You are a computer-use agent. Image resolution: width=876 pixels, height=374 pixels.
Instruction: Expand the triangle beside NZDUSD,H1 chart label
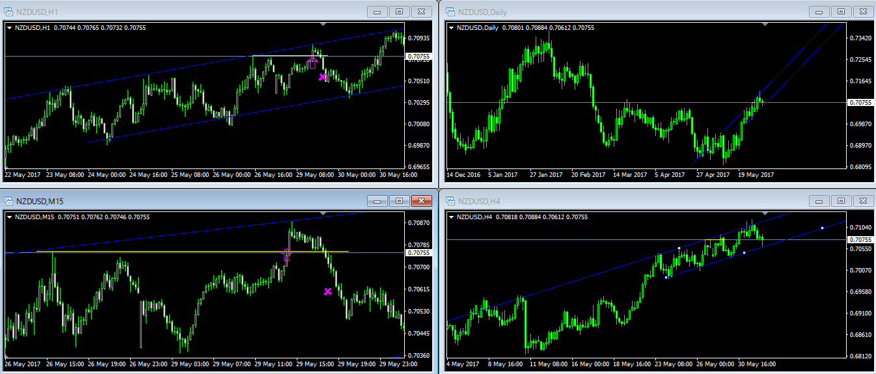pyautogui.click(x=9, y=27)
